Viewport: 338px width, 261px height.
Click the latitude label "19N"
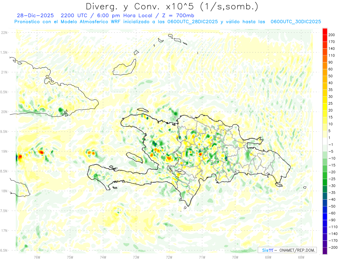tap(4, 151)
